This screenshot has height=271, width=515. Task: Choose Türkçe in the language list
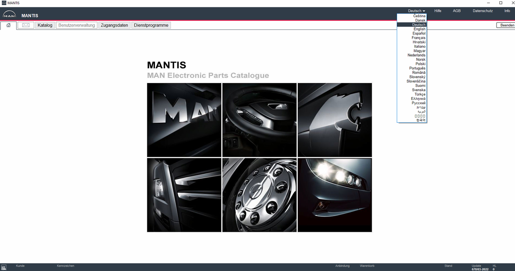[x=412, y=94]
